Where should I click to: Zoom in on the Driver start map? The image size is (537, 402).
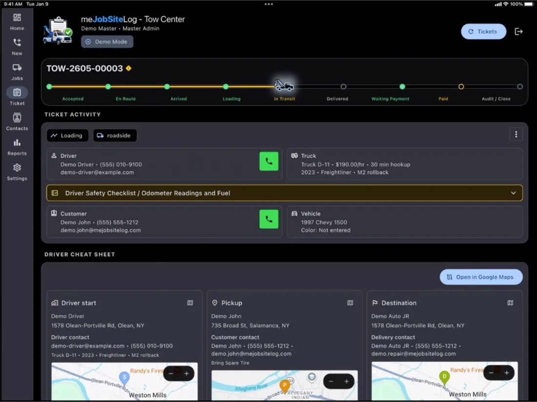(186, 374)
